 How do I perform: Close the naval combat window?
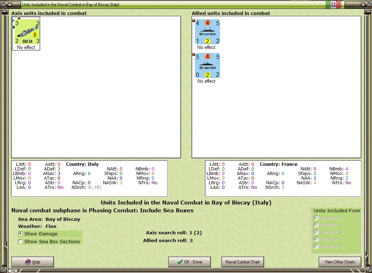point(363,5)
